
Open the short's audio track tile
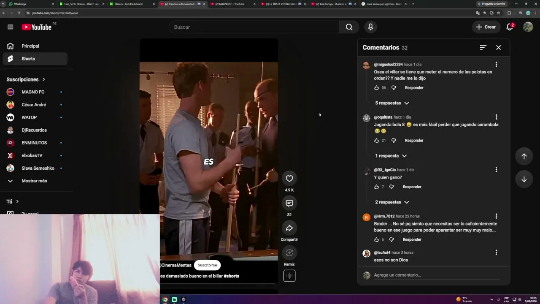(x=289, y=276)
